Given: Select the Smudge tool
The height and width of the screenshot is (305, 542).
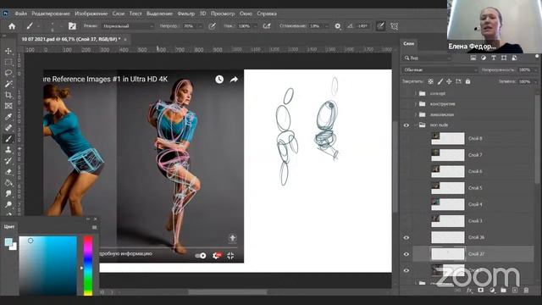Looking at the screenshot, I should (x=8, y=194).
